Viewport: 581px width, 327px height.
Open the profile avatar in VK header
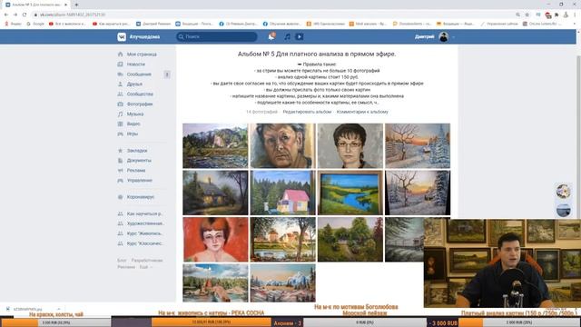444,36
